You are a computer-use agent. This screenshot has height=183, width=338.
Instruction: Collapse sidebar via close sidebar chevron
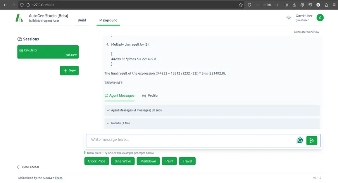[18, 167]
